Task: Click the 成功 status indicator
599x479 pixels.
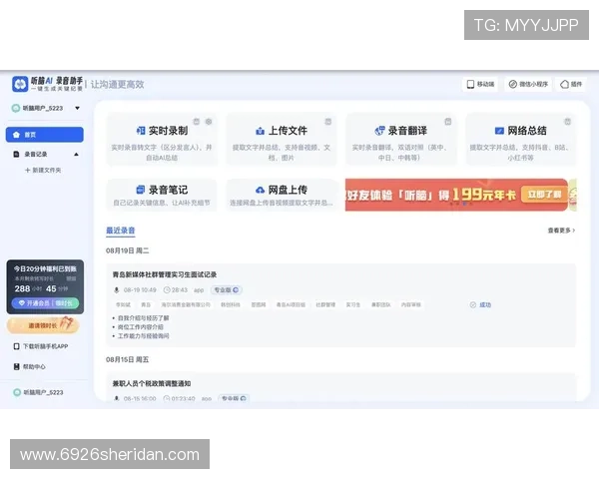Action: tap(480, 304)
